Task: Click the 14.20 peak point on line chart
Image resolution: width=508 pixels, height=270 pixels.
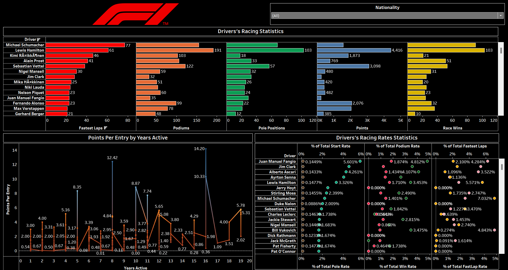Action: pos(206,149)
